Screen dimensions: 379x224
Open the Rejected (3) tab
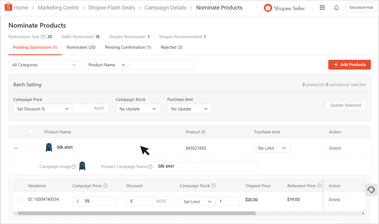(171, 47)
